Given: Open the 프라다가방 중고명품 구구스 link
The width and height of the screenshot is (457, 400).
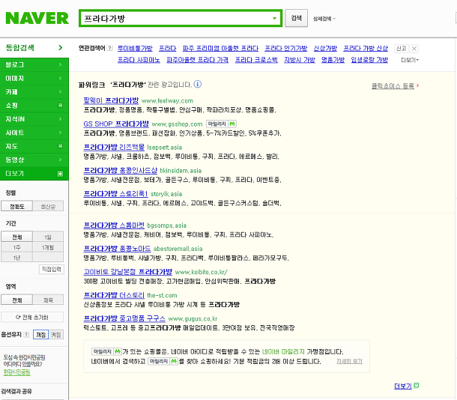Looking at the screenshot, I should (124, 318).
